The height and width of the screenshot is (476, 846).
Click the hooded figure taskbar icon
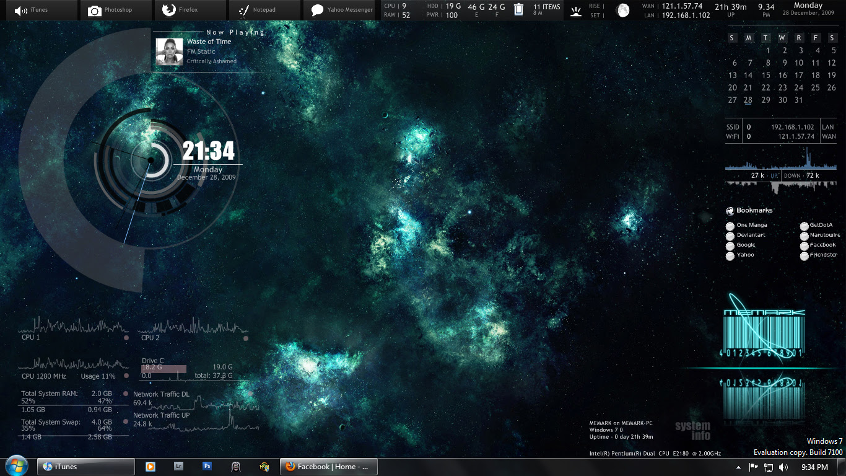[x=236, y=466]
